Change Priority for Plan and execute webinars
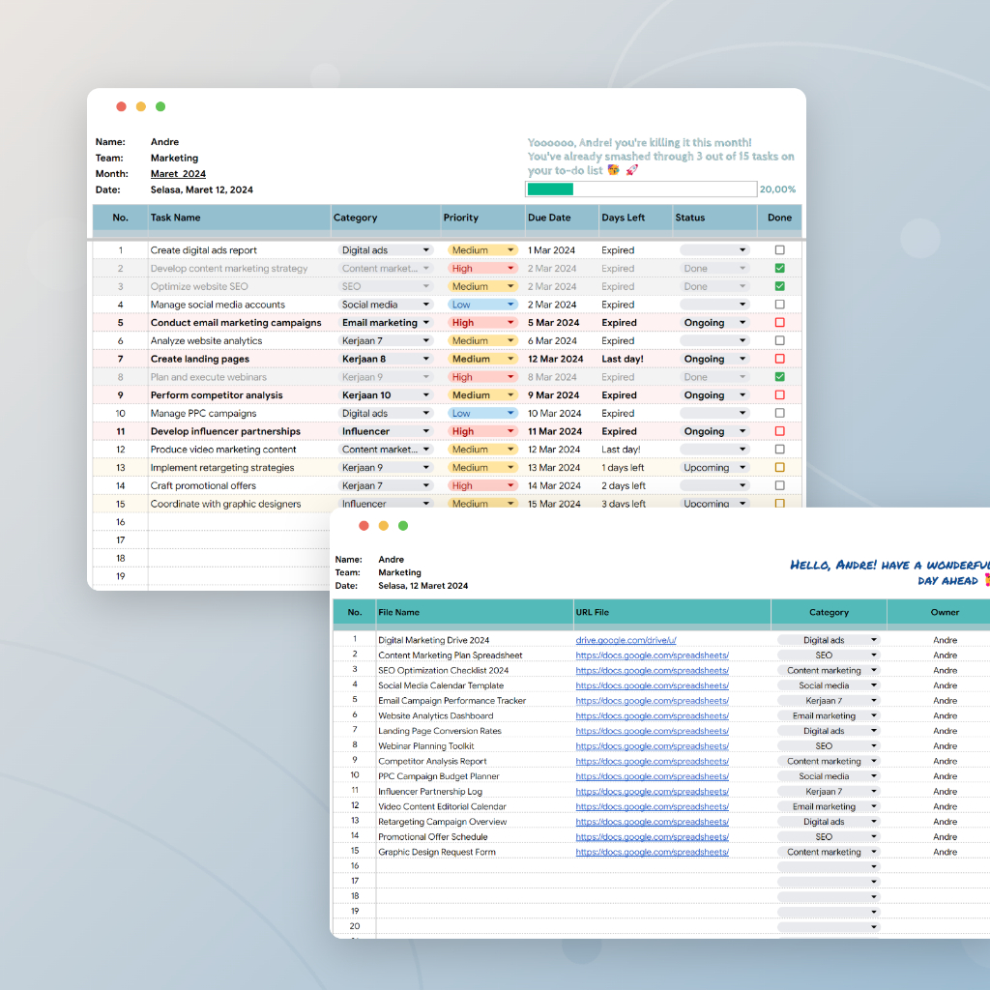The width and height of the screenshot is (990, 990). click(512, 376)
